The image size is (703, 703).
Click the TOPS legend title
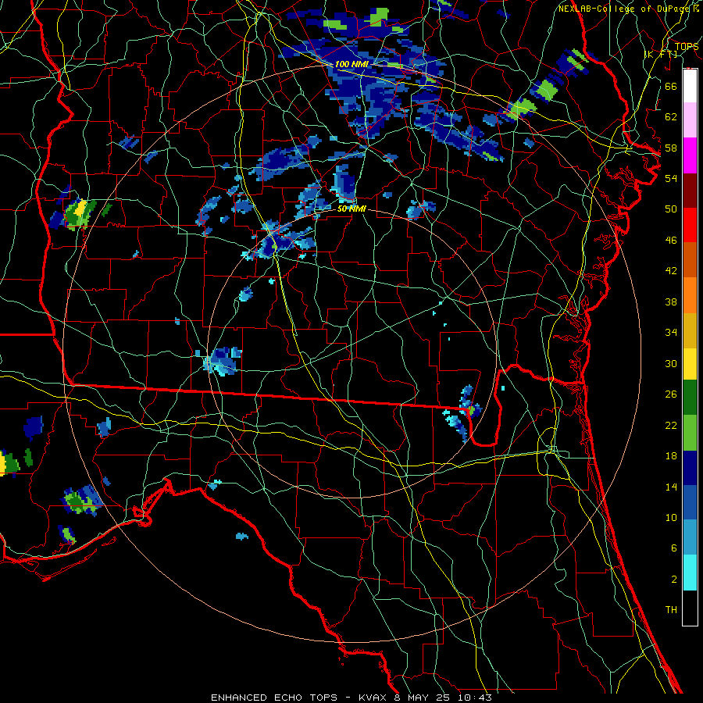tap(687, 47)
